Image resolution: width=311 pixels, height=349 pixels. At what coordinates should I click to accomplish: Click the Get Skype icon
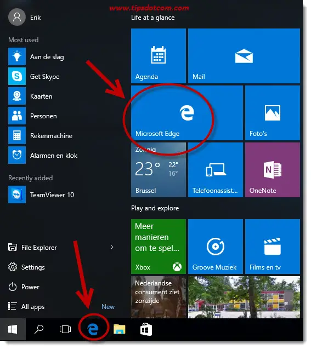[17, 76]
